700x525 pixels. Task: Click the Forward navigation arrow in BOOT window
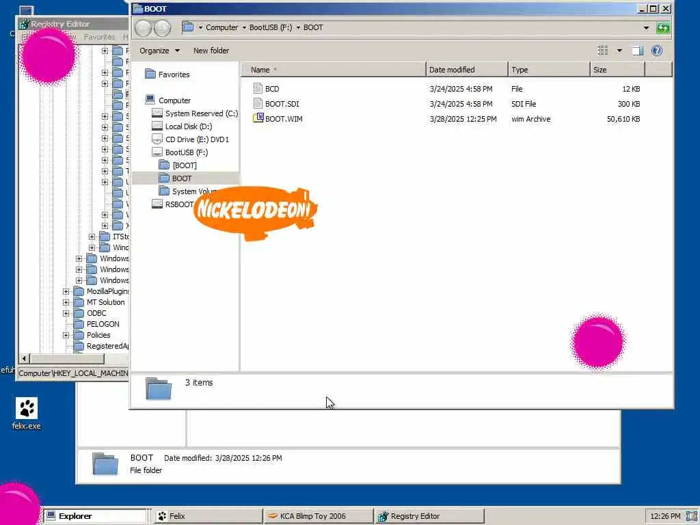[162, 28]
